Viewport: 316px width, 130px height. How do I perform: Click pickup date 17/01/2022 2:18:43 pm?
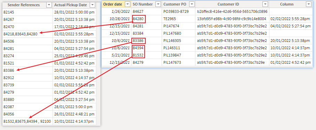tap(74, 27)
